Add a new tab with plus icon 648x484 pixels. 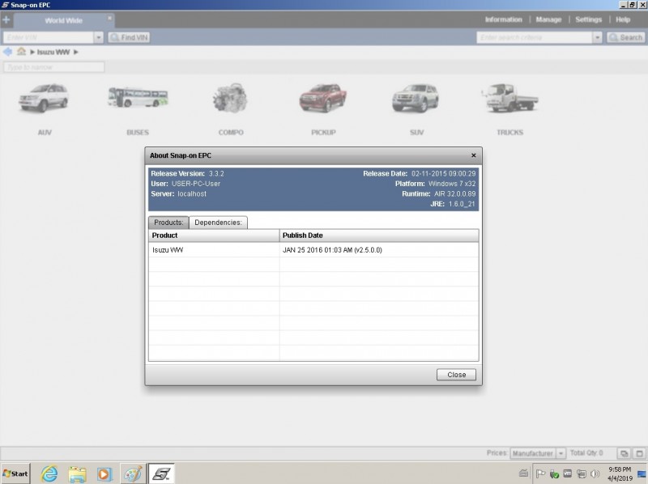click(6, 19)
